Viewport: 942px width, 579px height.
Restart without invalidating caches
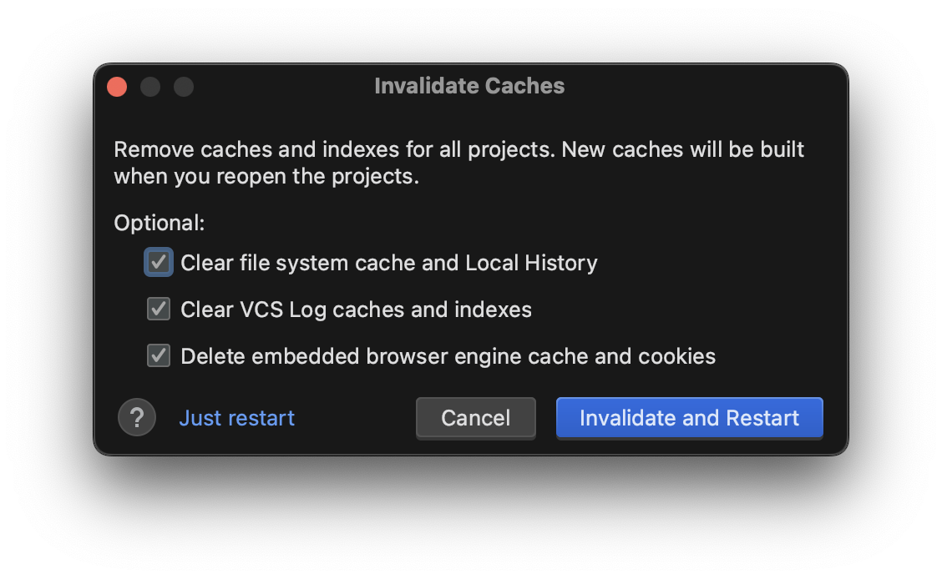click(x=236, y=418)
